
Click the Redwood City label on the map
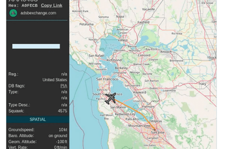coord(125,114)
